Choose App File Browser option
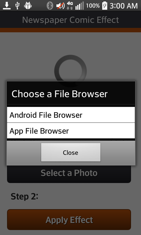Viewport: 141px width, 235px height. [71, 131]
